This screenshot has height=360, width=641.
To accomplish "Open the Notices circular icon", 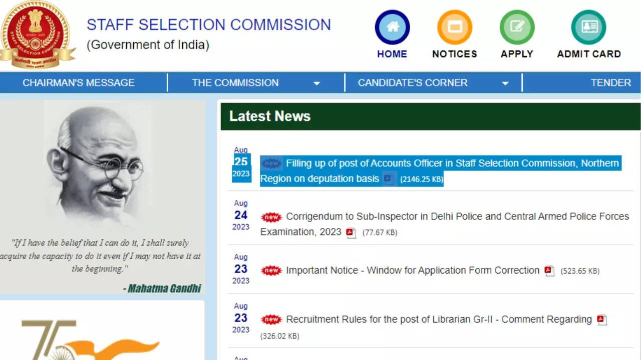I will pyautogui.click(x=454, y=27).
